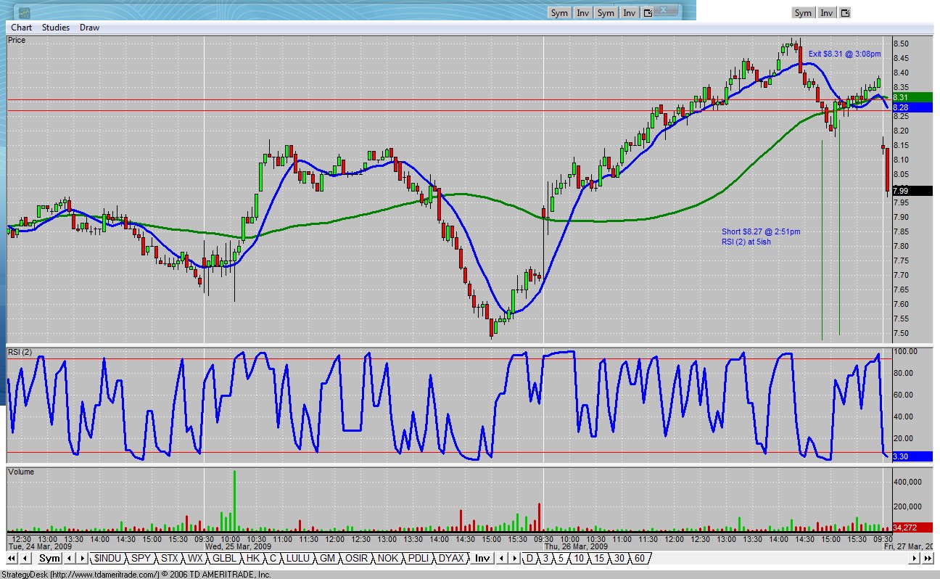Image resolution: width=940 pixels, height=579 pixels.
Task: Click the "RSI (2) at 5ish" annotation
Action: 746,242
